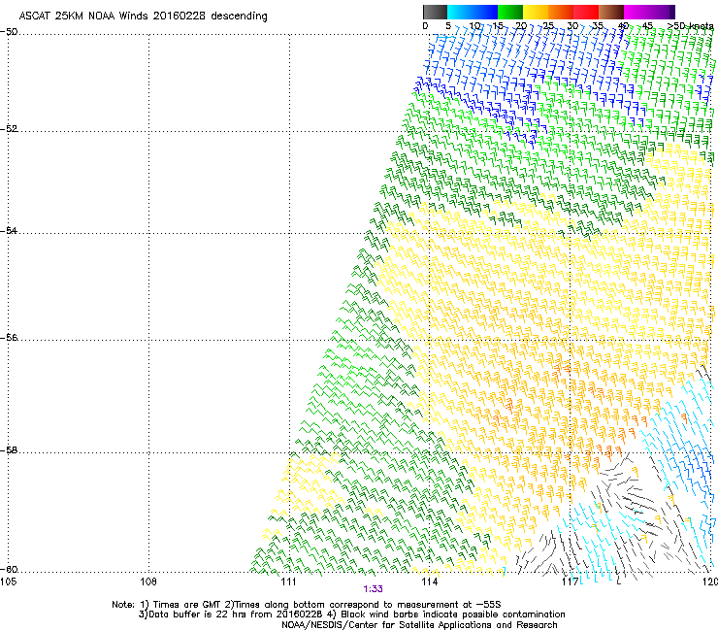Click the note line about Times are GMT
Image resolution: width=718 pixels, height=631 pixels.
tap(307, 605)
